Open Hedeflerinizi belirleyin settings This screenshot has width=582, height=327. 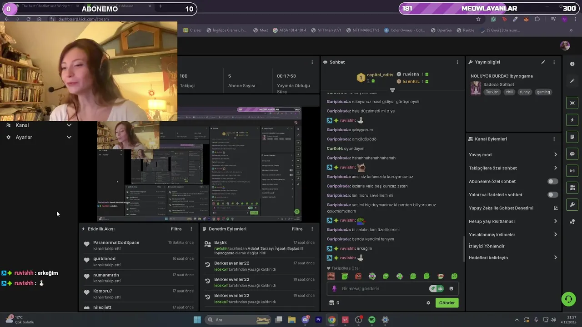coord(555,258)
